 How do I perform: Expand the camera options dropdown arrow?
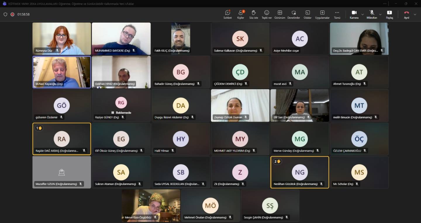[363, 14]
